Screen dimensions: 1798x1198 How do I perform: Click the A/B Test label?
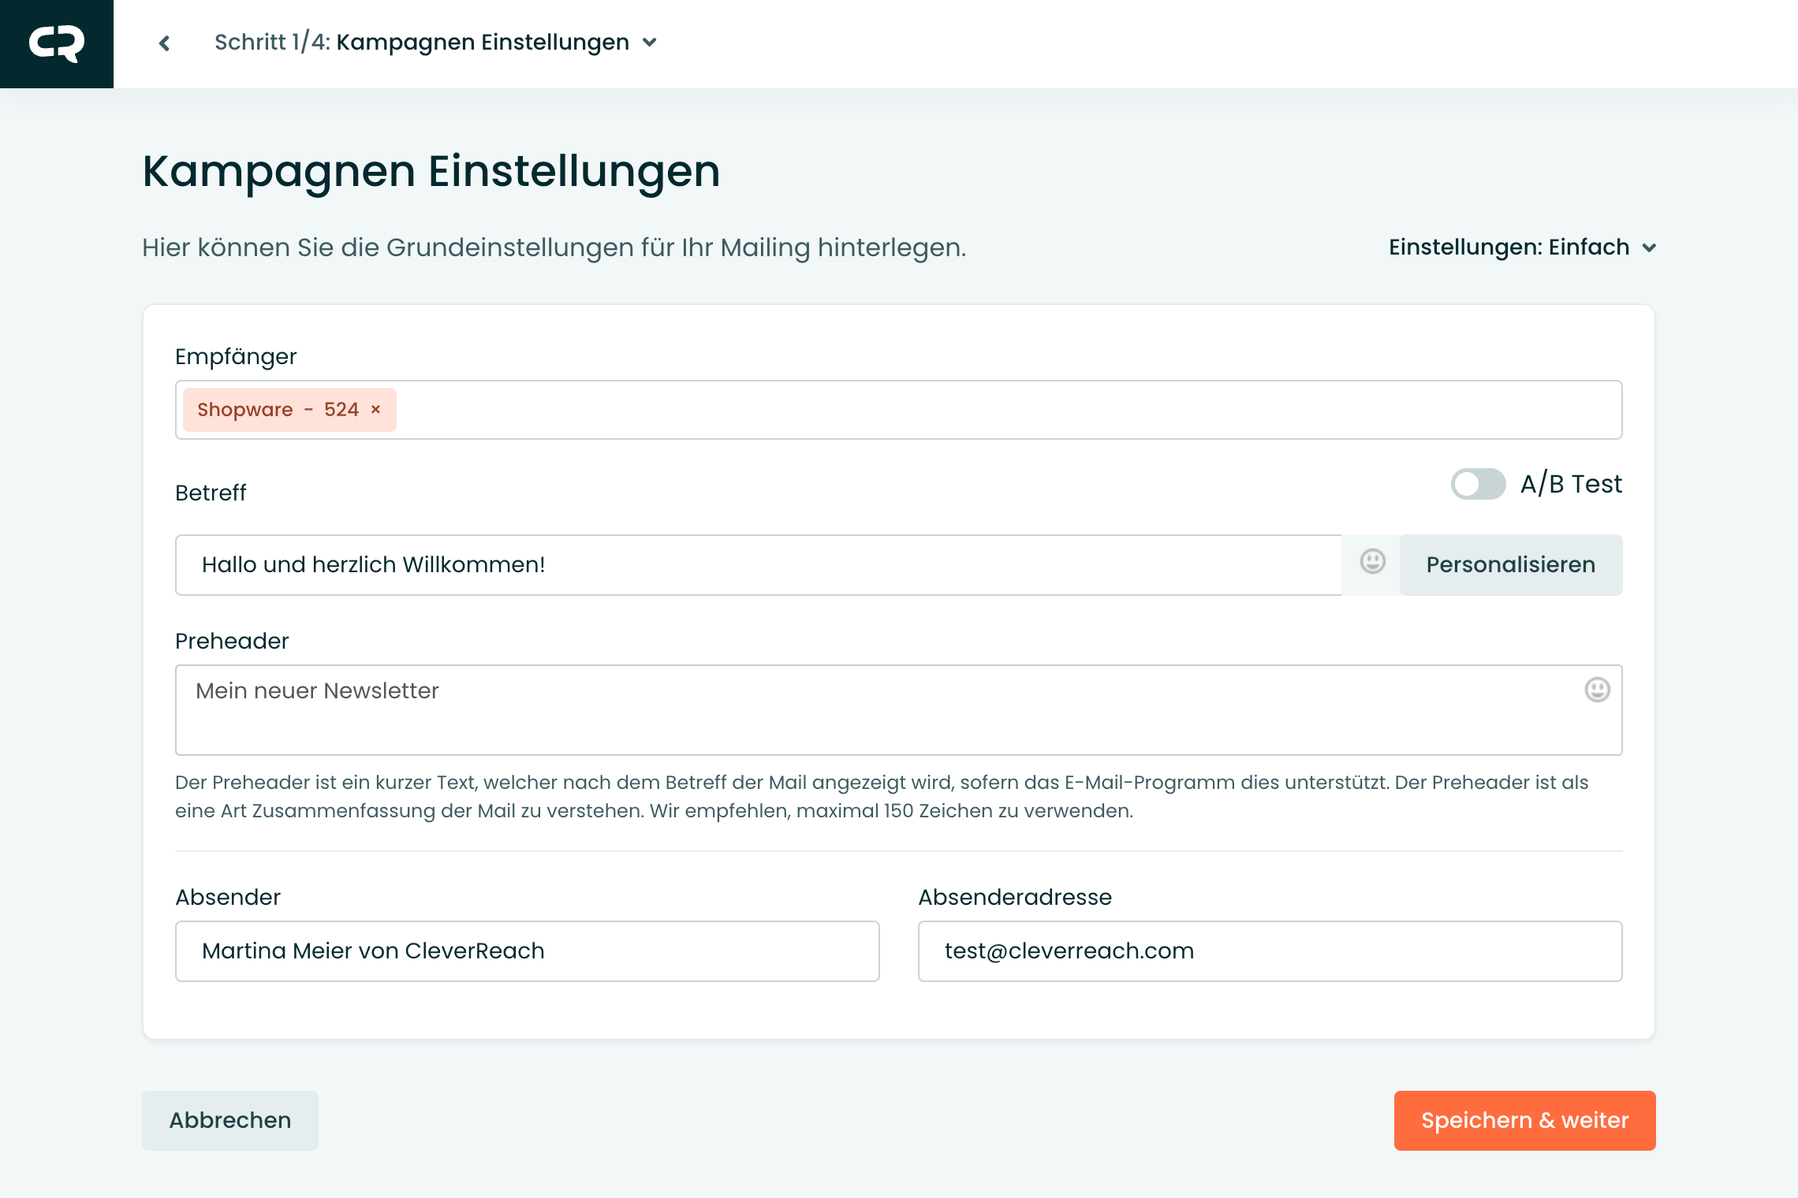pyautogui.click(x=1571, y=484)
